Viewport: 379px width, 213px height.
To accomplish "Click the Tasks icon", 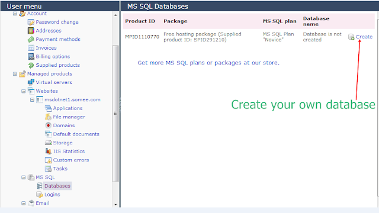I will click(49, 169).
